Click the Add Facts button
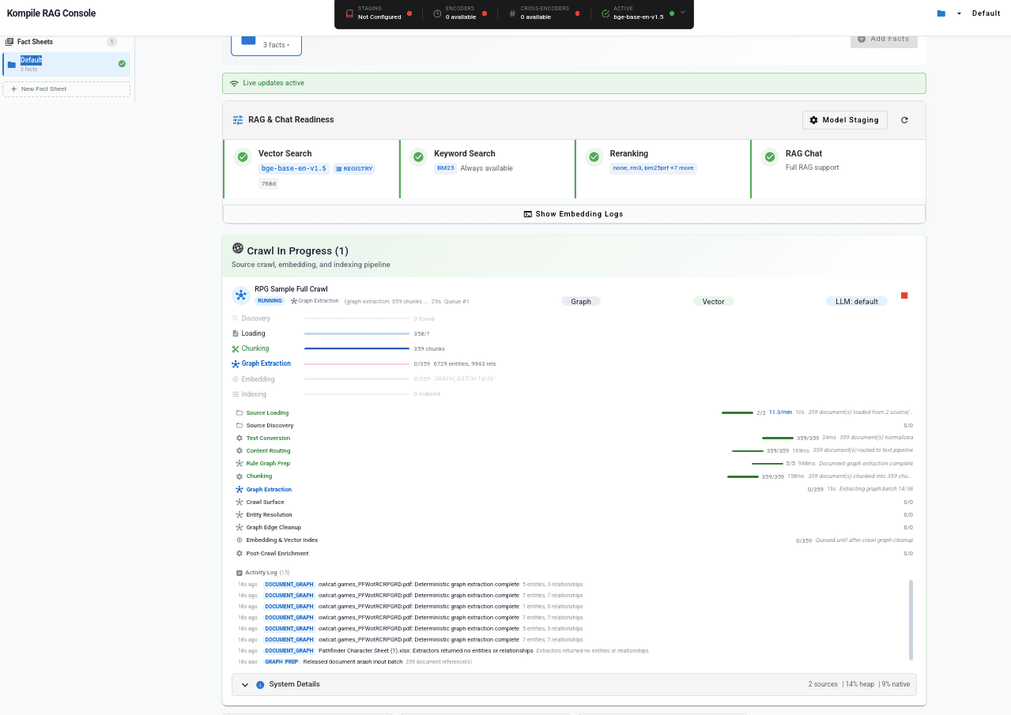 (884, 39)
